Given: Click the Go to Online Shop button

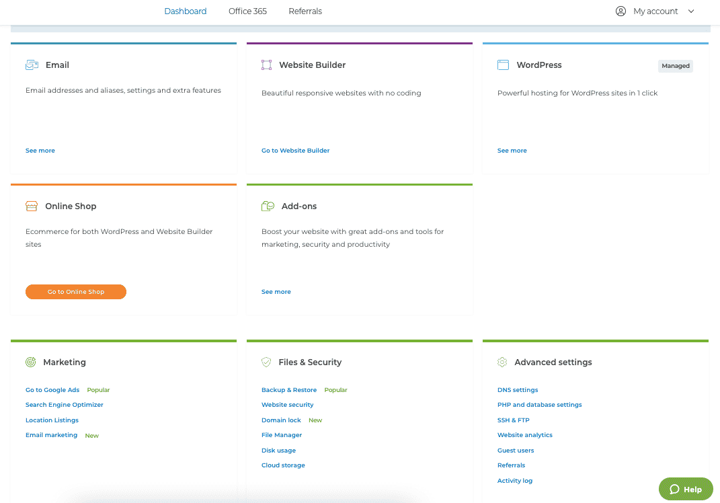Looking at the screenshot, I should click(x=76, y=292).
